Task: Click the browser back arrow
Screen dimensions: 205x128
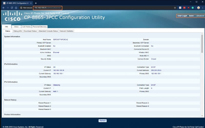Action: tap(4, 8)
